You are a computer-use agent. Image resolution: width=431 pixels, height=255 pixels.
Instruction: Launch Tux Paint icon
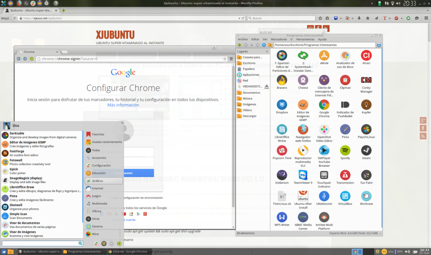point(366,175)
